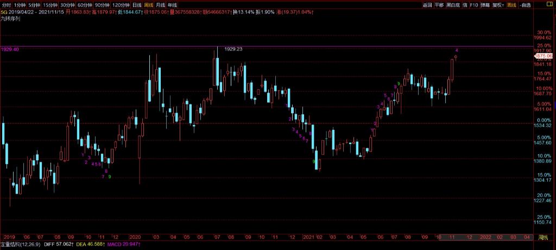556x250 pixels.
Task: Enable the 平移 pan mode
Action: coord(439,5)
